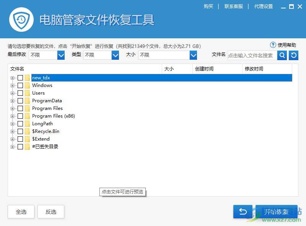Sort by the 大小 column header
This screenshot has height=226, width=306.
177,69
